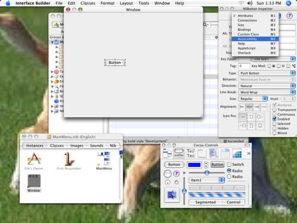The width and height of the screenshot is (297, 223).
Task: Show Cocoa menus palette
Action: tap(168, 153)
